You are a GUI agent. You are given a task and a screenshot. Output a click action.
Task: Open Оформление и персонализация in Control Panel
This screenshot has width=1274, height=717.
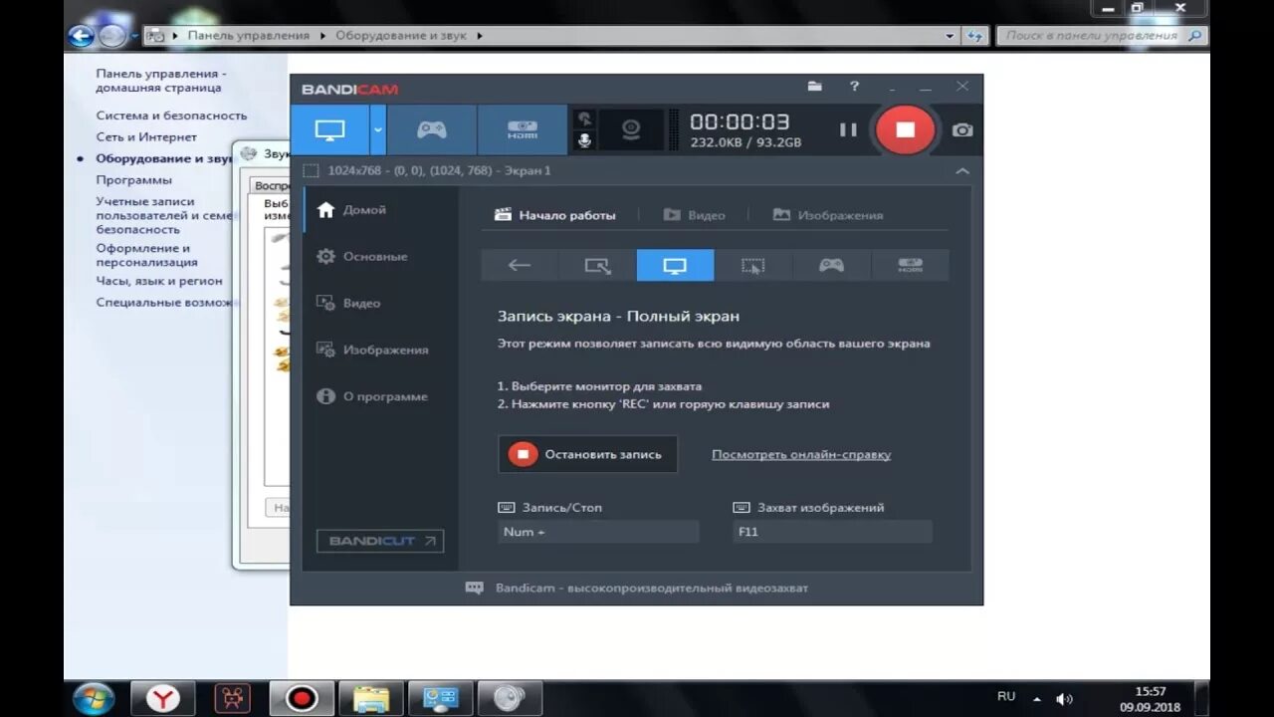click(x=146, y=256)
